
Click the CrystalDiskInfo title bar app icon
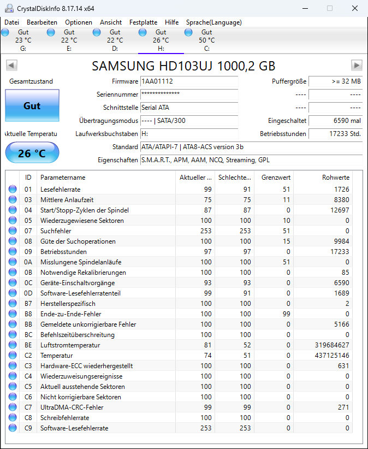pyautogui.click(x=9, y=8)
